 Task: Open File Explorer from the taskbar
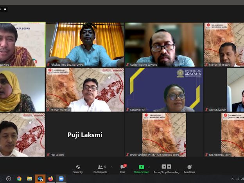(x=29, y=179)
